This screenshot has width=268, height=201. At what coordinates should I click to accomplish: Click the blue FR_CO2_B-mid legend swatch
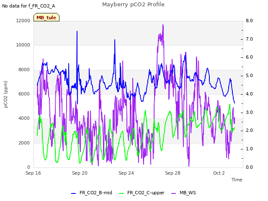click(x=74, y=193)
